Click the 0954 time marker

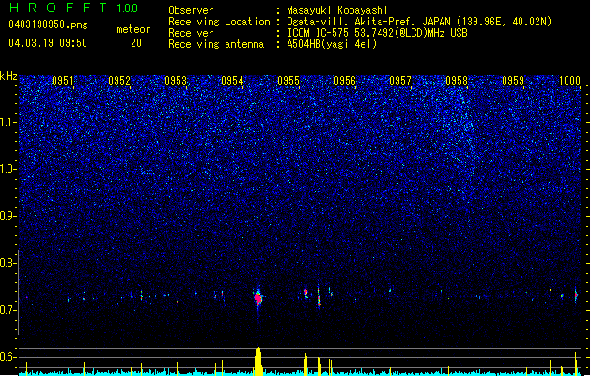pos(232,81)
